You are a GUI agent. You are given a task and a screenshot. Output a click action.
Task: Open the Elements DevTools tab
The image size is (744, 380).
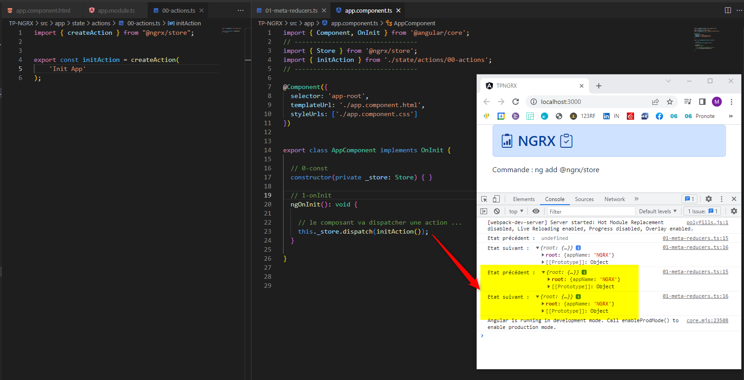524,199
